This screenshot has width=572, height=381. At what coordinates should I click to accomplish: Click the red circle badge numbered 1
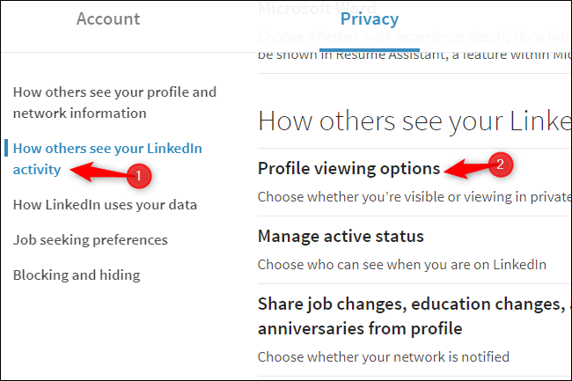(x=138, y=176)
